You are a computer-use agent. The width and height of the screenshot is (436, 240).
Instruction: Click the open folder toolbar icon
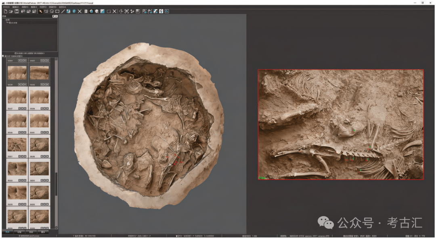click(11, 11)
